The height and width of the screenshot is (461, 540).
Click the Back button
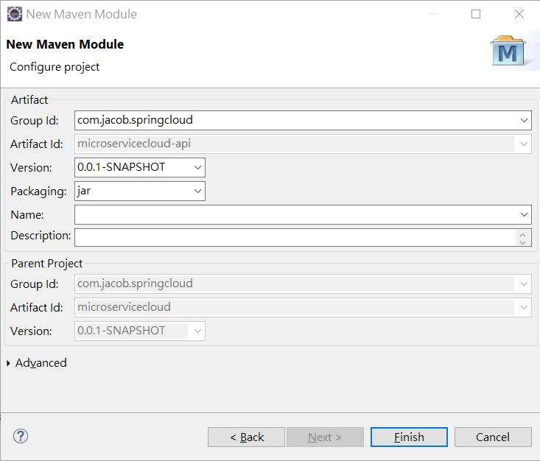click(246, 437)
